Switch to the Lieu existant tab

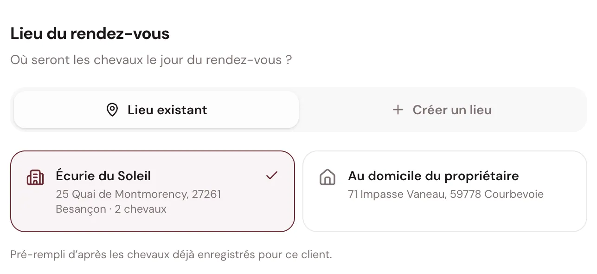click(156, 110)
